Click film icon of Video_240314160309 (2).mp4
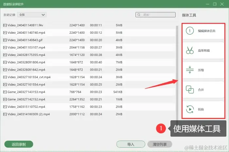Viewport: 229px width, 152px height. [x=5, y=114]
